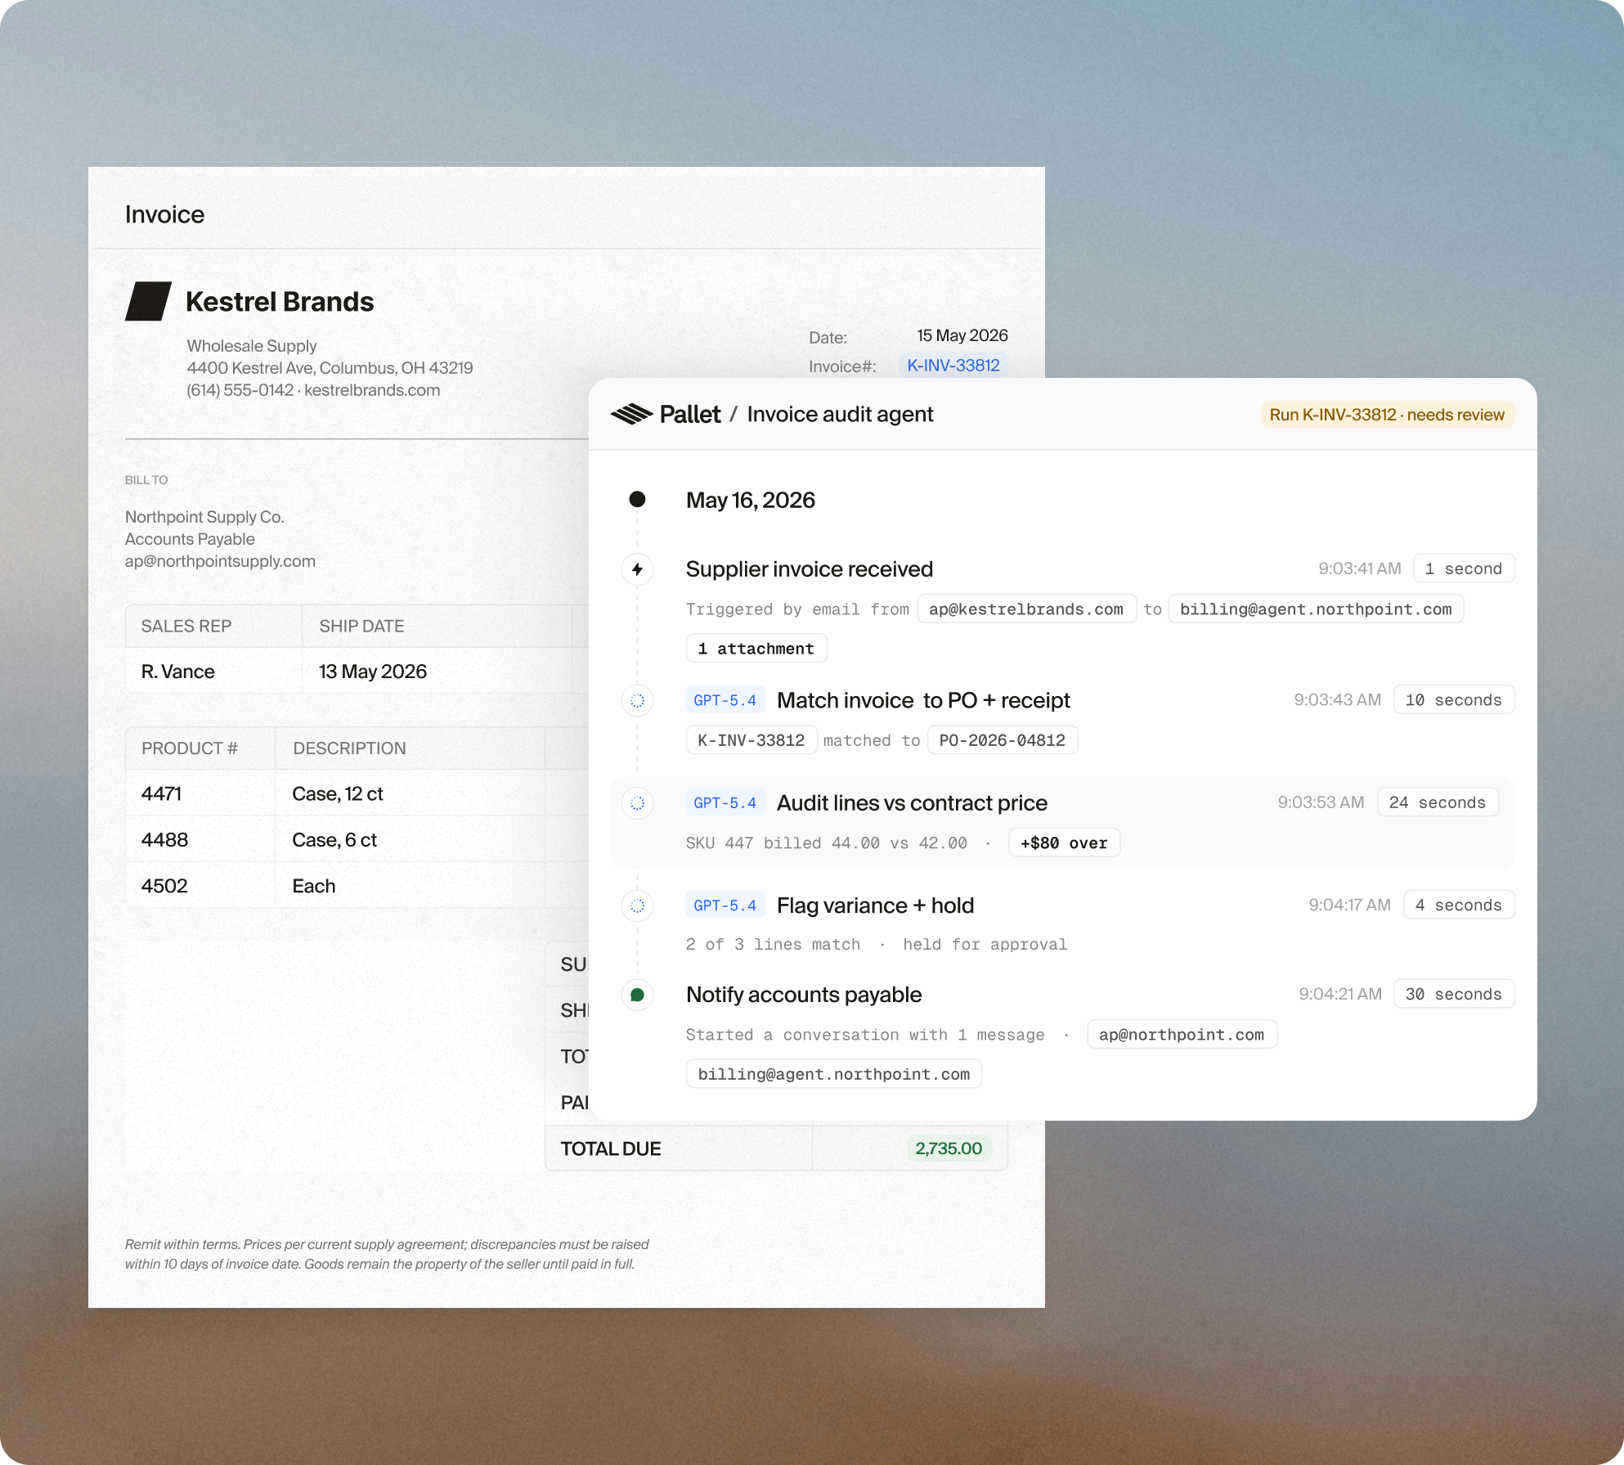1624x1465 pixels.
Task: Click '2 of 3 lines match' text
Action: tap(773, 945)
